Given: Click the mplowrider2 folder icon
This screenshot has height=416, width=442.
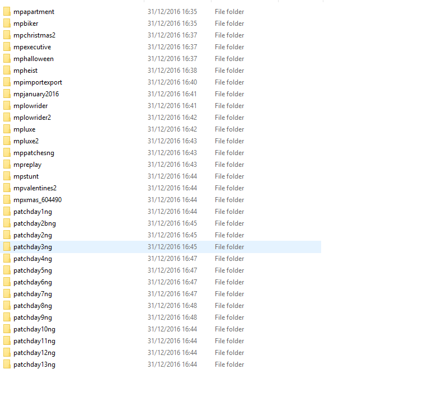Looking at the screenshot, I should coord(7,118).
